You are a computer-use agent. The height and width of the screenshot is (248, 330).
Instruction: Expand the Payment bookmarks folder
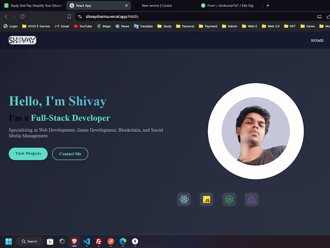tap(208, 26)
